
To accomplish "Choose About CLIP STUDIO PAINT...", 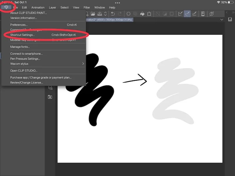I will tap(43, 13).
